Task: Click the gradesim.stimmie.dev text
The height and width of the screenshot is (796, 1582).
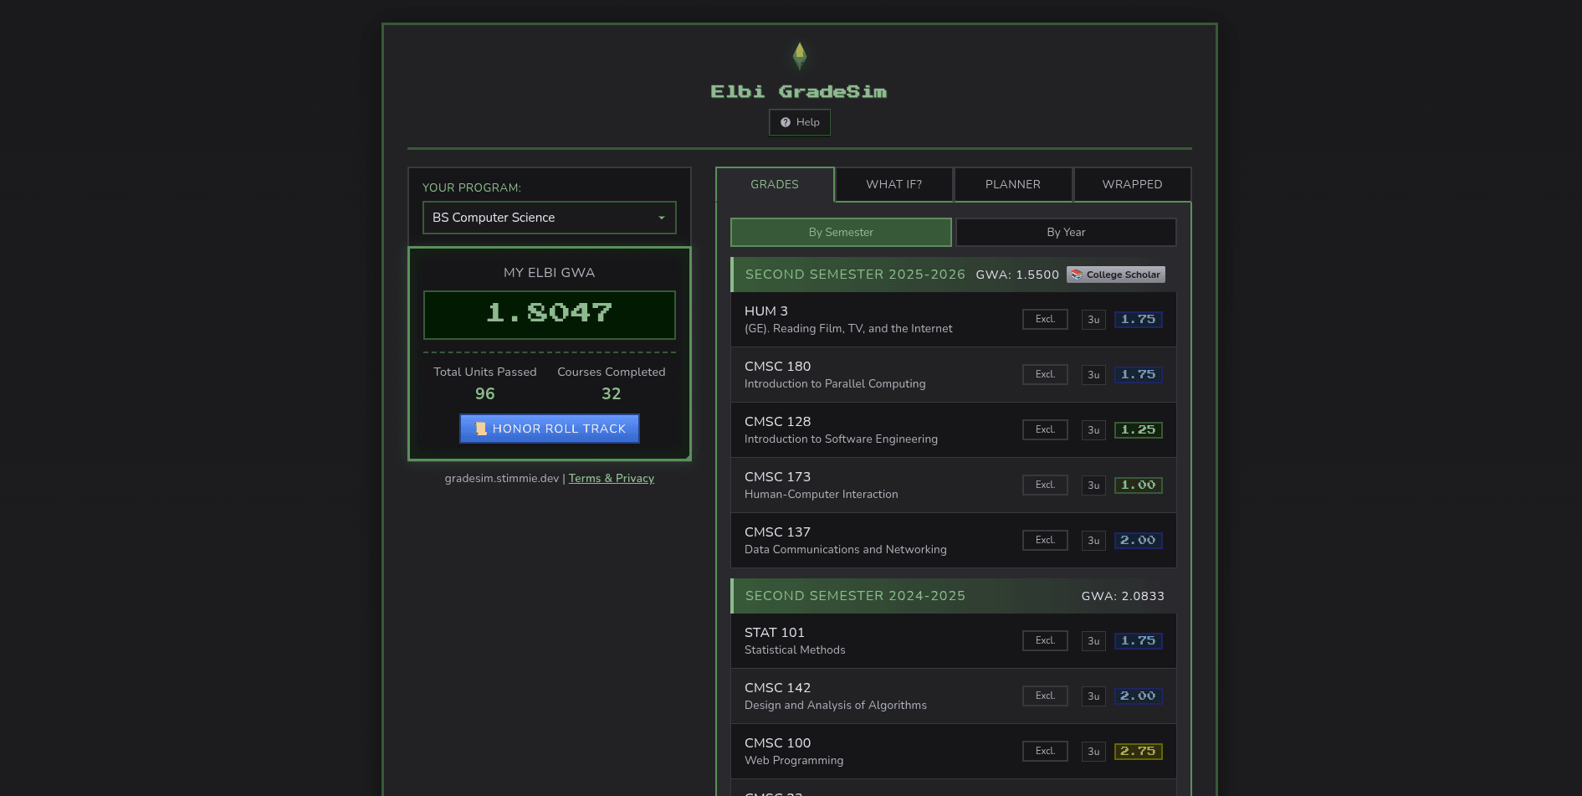Action: point(502,479)
